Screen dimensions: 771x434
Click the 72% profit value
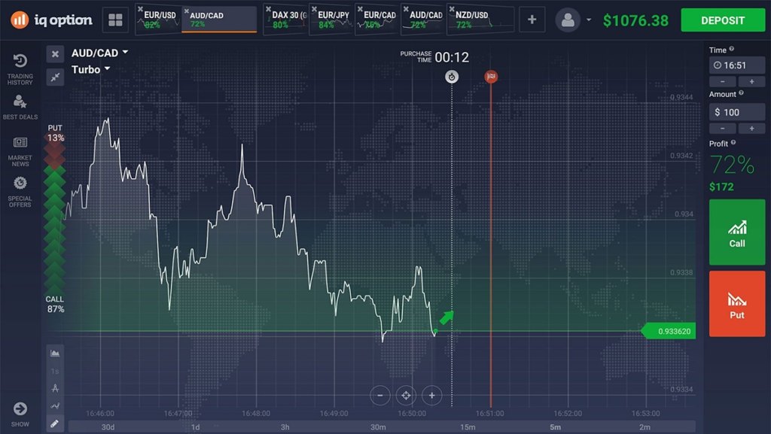(732, 165)
